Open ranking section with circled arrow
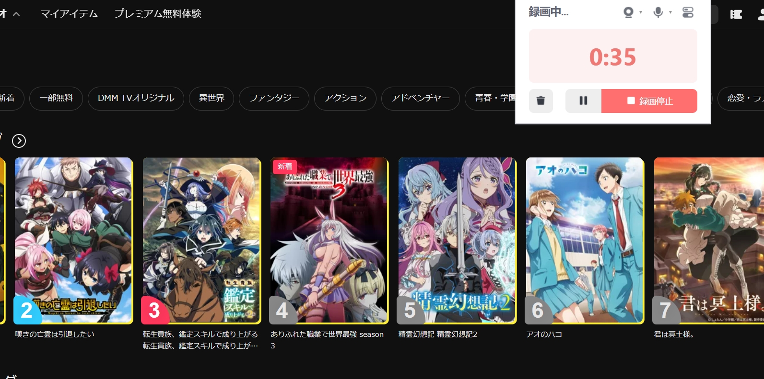The image size is (764, 379). (19, 141)
